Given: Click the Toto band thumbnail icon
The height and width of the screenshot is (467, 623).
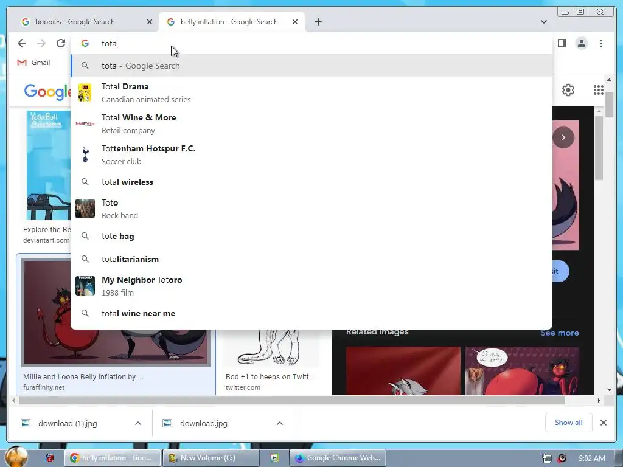Looking at the screenshot, I should 85,209.
